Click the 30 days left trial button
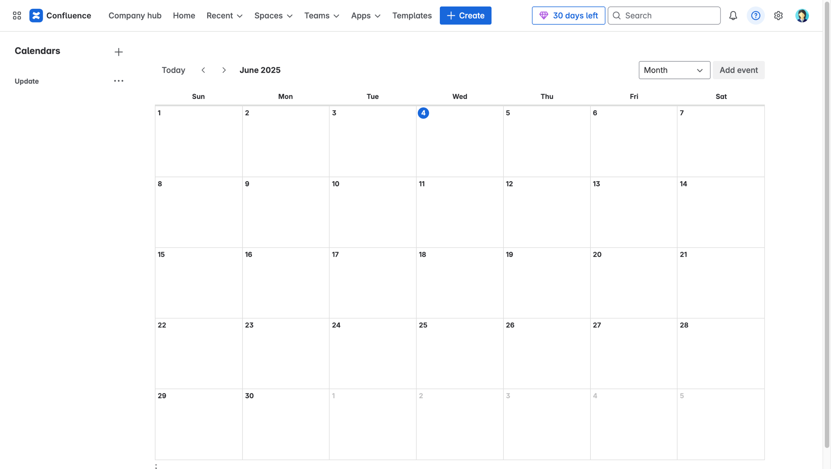Screen dimensions: 831x469 [568, 16]
